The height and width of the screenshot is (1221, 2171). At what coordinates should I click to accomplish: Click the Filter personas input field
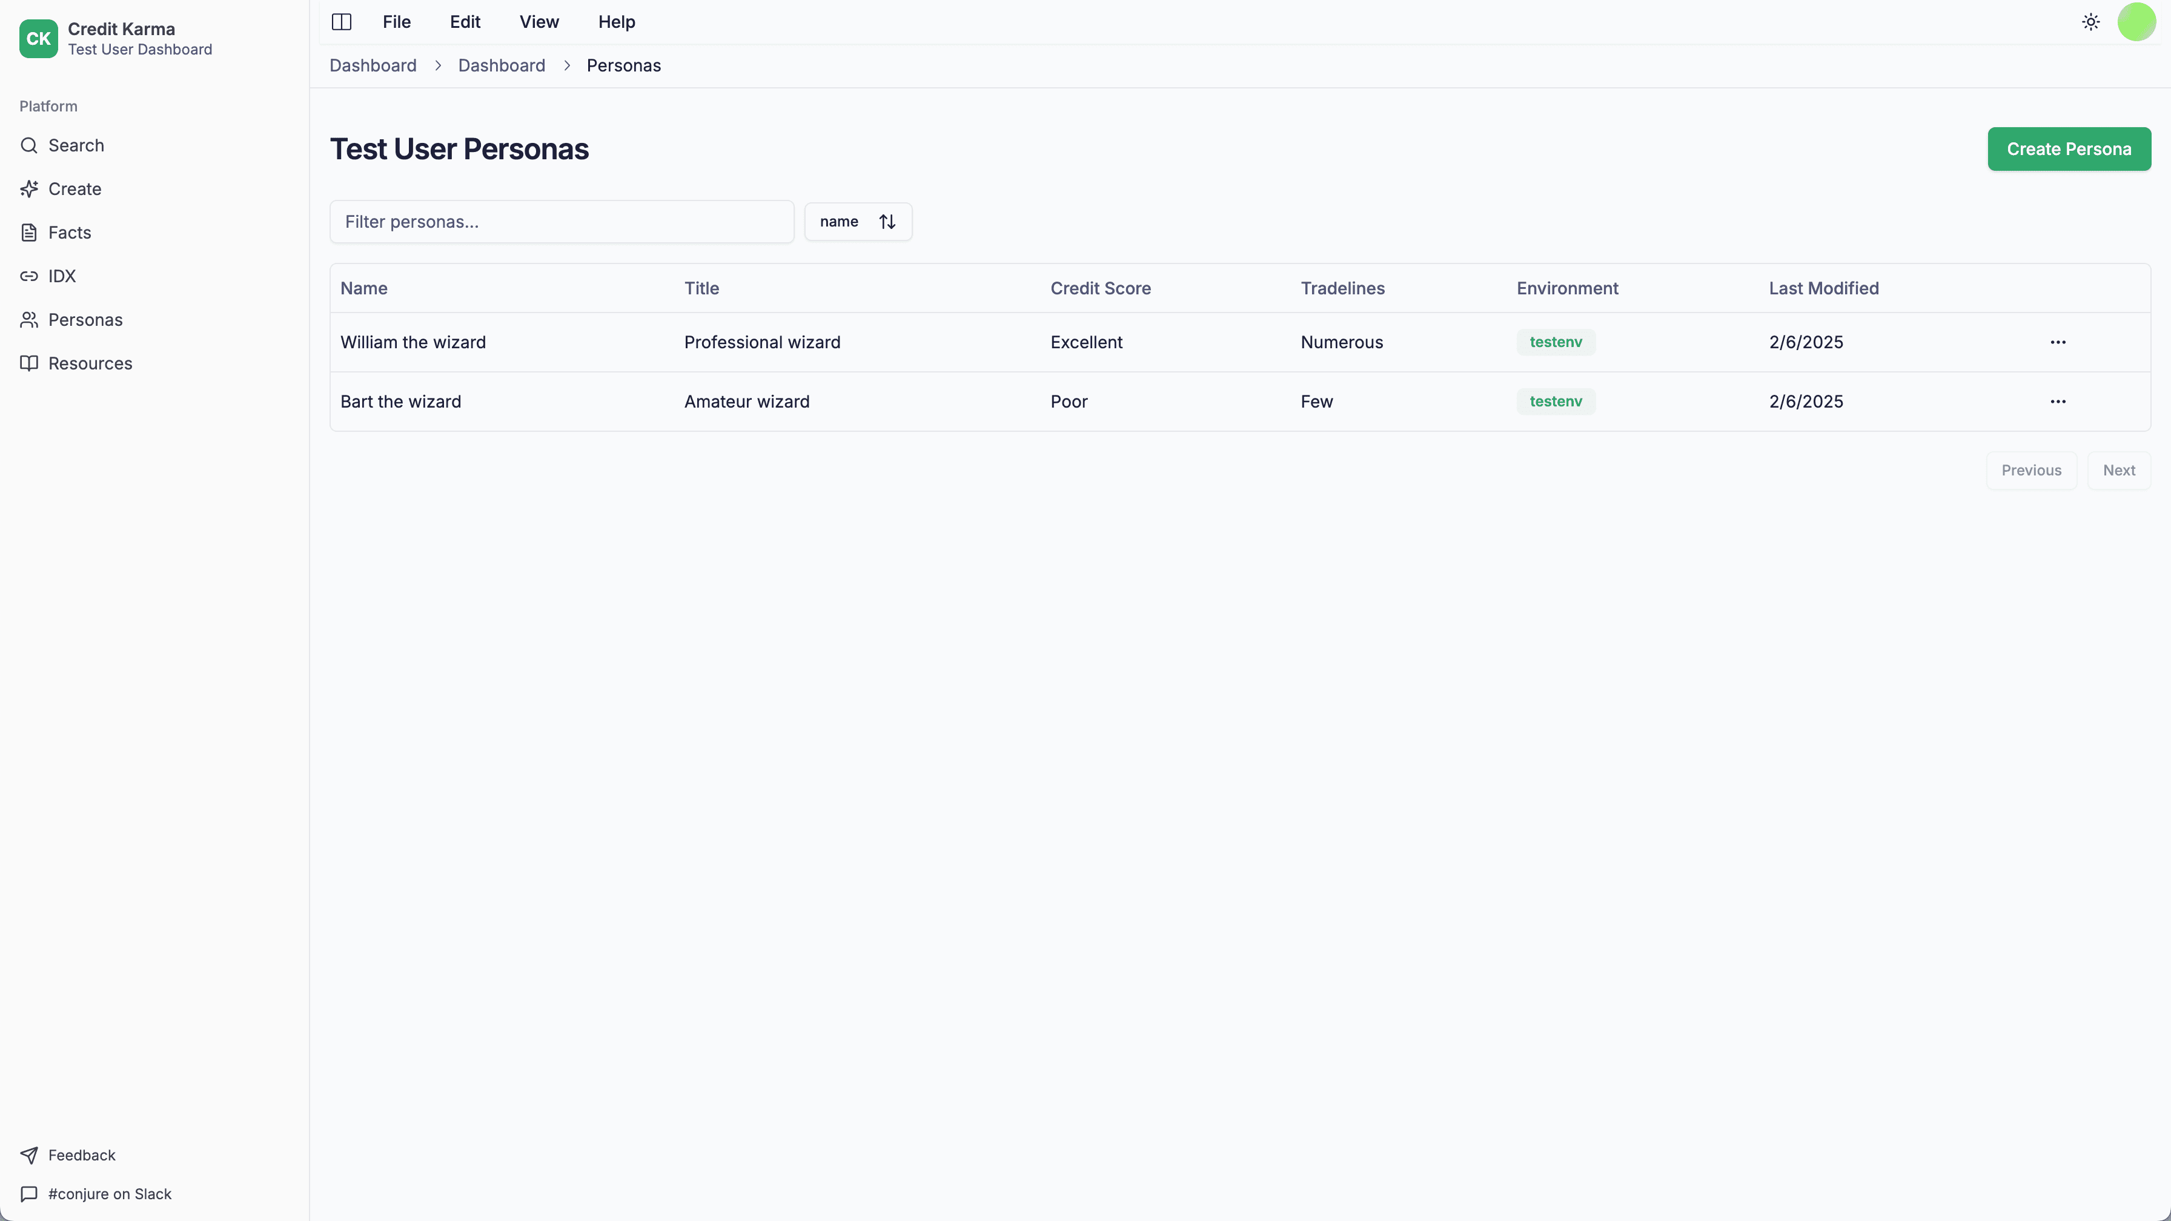[562, 222]
